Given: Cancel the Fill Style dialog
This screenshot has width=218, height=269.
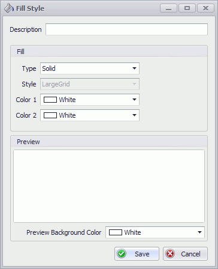Looking at the screenshot, I should 185,254.
